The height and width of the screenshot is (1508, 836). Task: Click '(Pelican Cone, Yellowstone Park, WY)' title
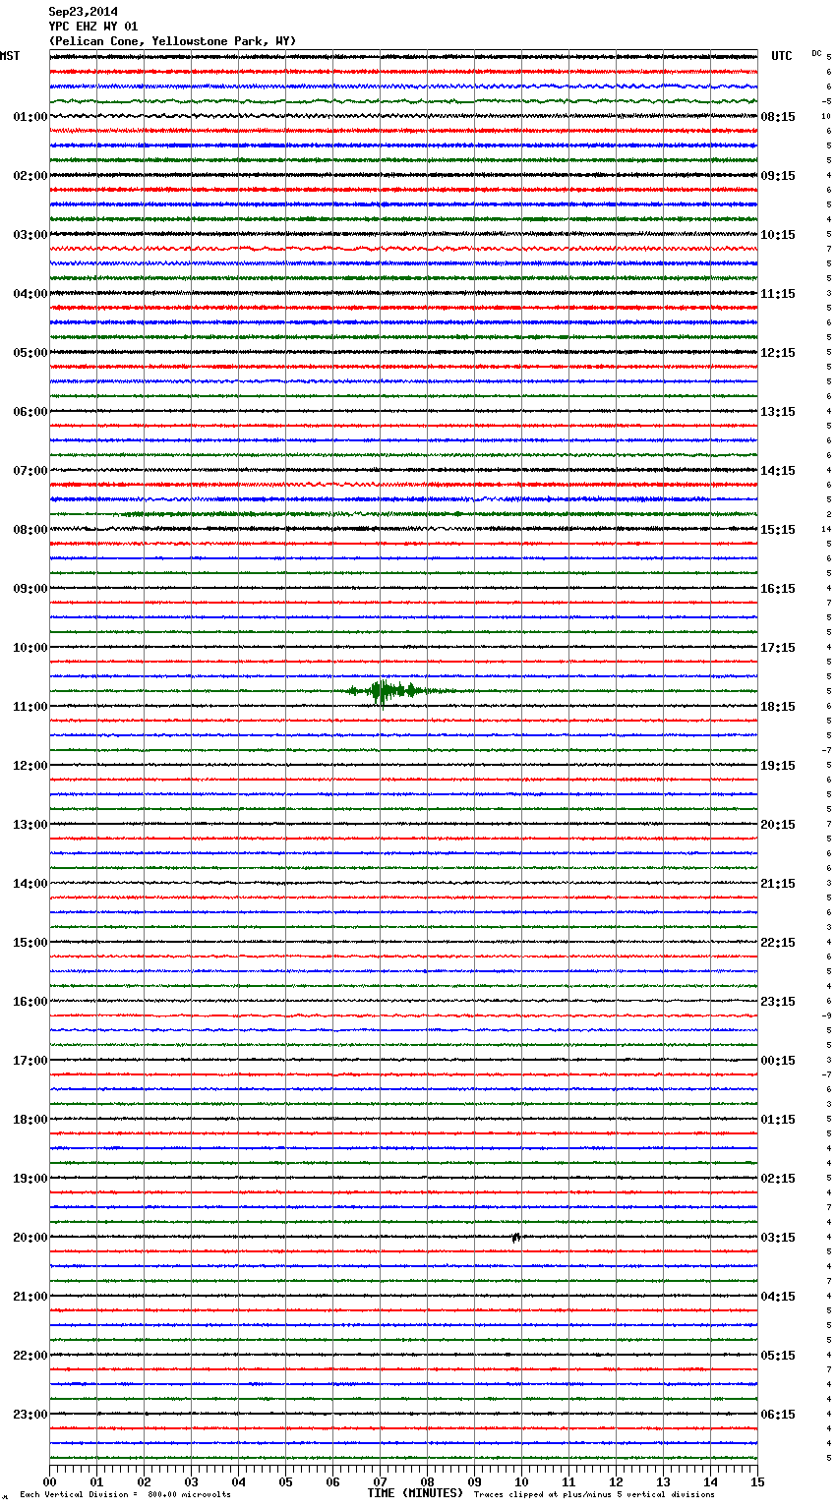[x=172, y=41]
